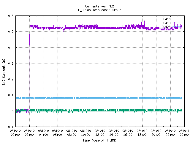Screen dimensions: 190x143
Task: Click the x-axis tick 081010 18:00
Action: pyautogui.click(x=142, y=133)
